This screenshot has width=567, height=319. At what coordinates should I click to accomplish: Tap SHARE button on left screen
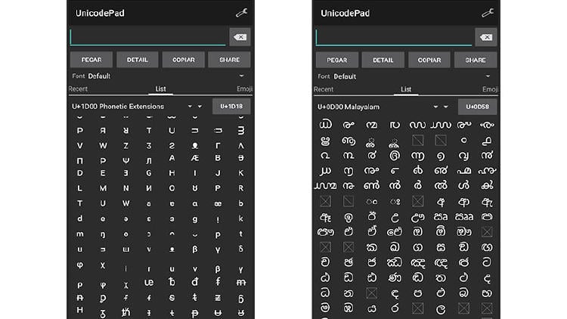point(230,60)
